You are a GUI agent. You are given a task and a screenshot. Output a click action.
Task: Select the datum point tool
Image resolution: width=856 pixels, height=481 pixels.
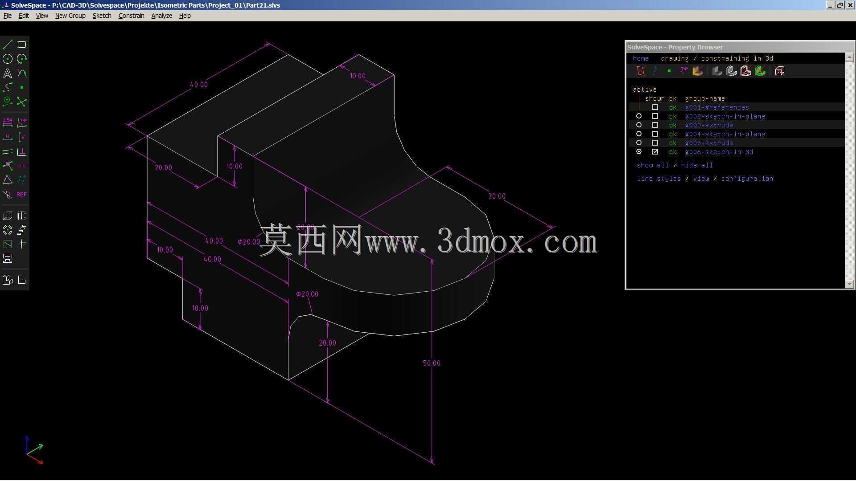(x=22, y=87)
